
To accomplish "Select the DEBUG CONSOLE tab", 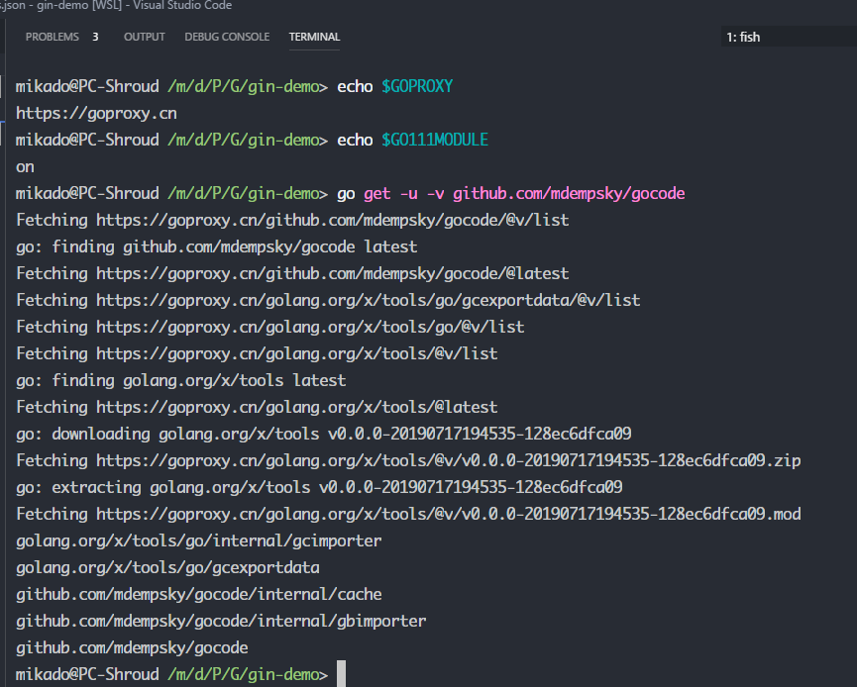I will (227, 37).
